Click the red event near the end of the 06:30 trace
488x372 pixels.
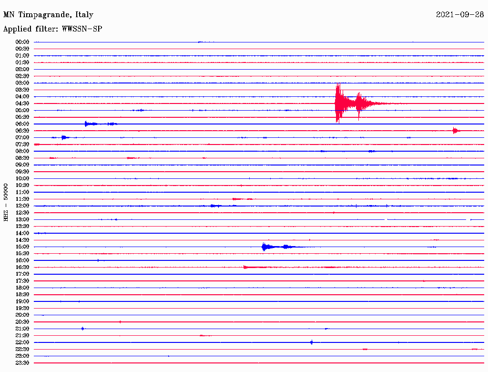click(x=456, y=131)
